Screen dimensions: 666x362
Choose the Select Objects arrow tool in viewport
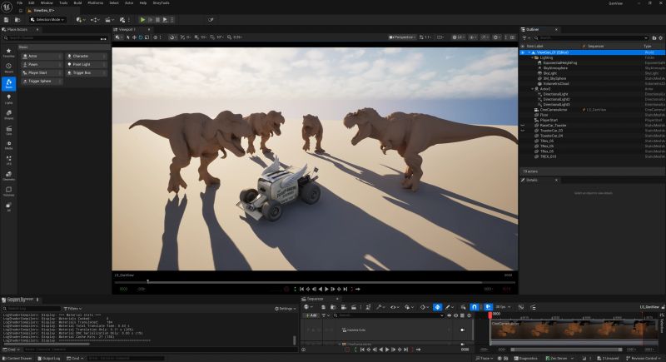(128, 37)
